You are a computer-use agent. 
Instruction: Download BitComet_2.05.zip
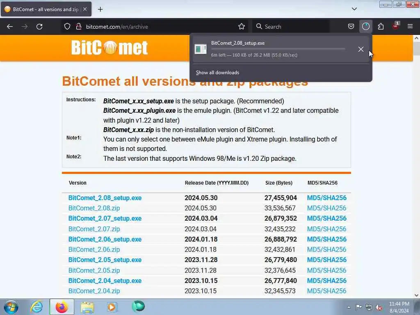click(x=94, y=271)
